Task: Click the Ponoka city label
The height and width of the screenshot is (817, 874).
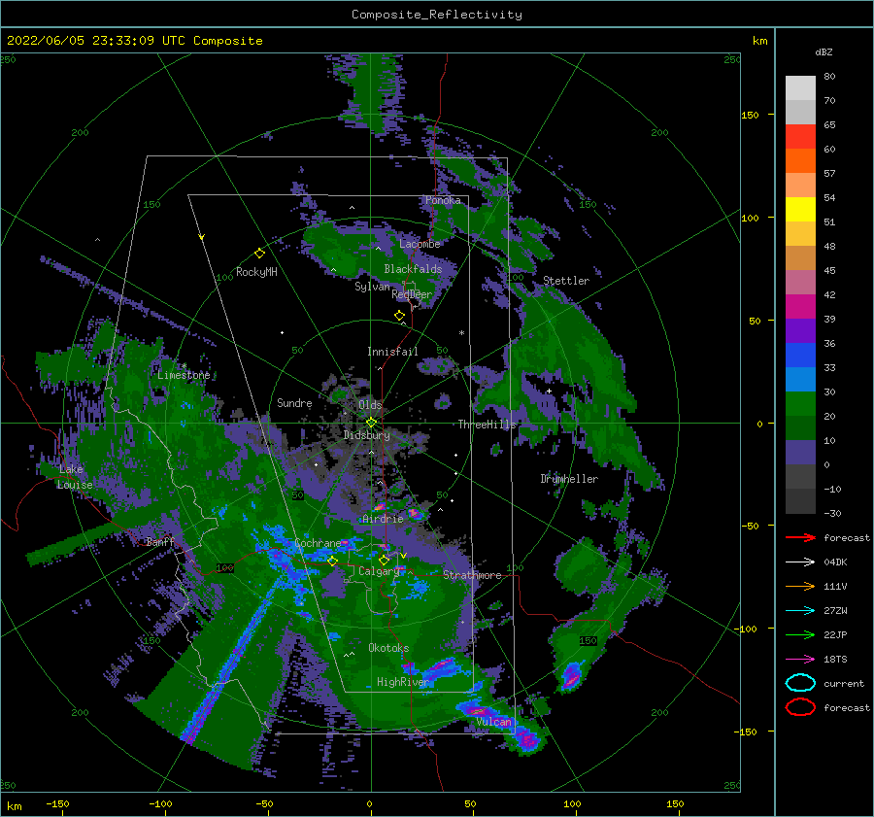Action: point(443,200)
